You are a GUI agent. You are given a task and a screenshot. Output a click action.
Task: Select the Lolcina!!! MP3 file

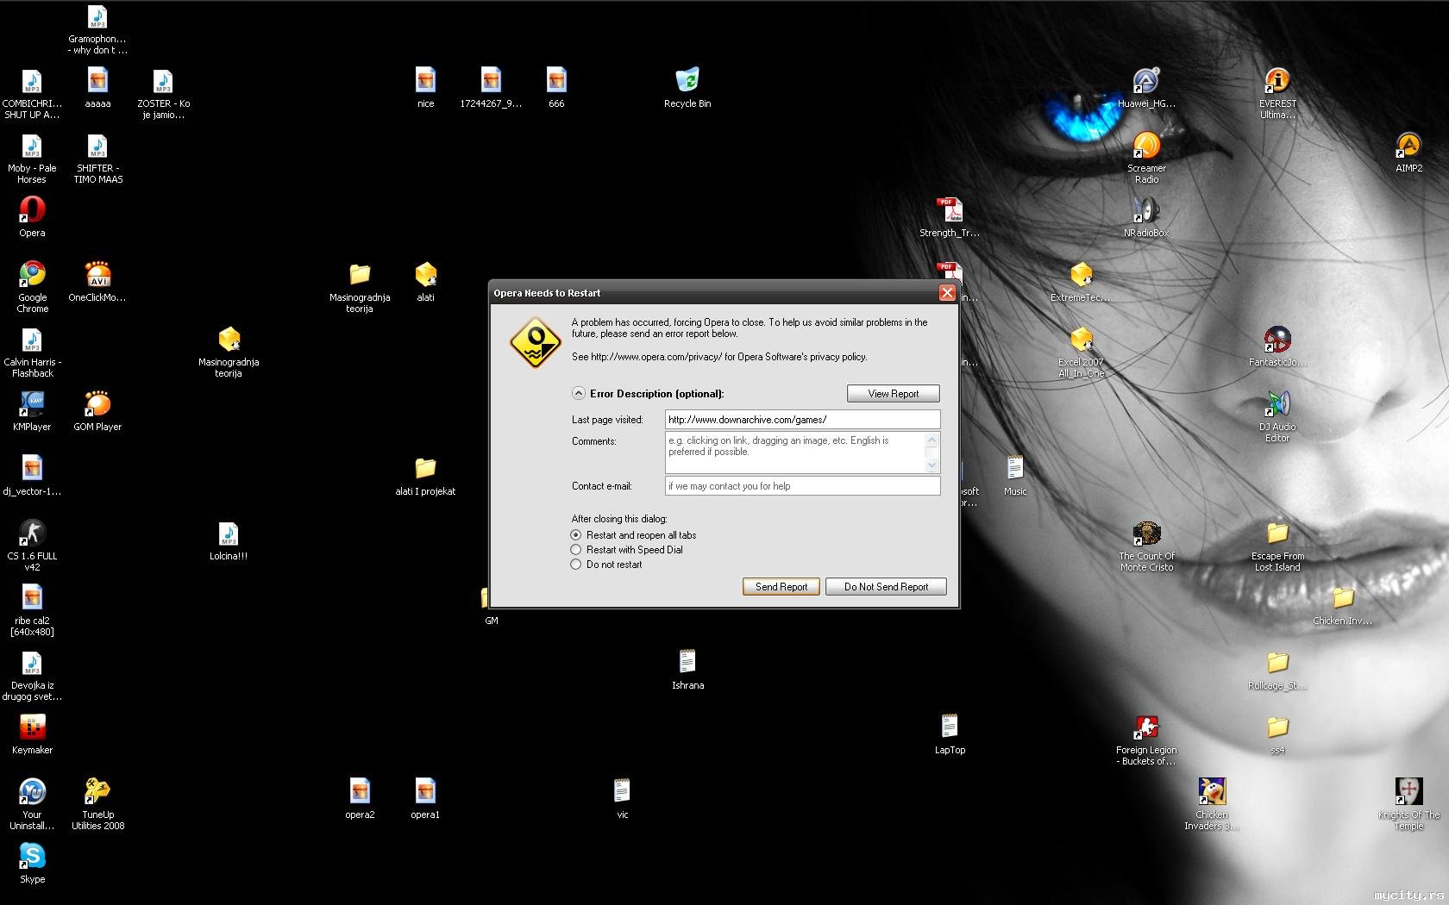(x=229, y=534)
